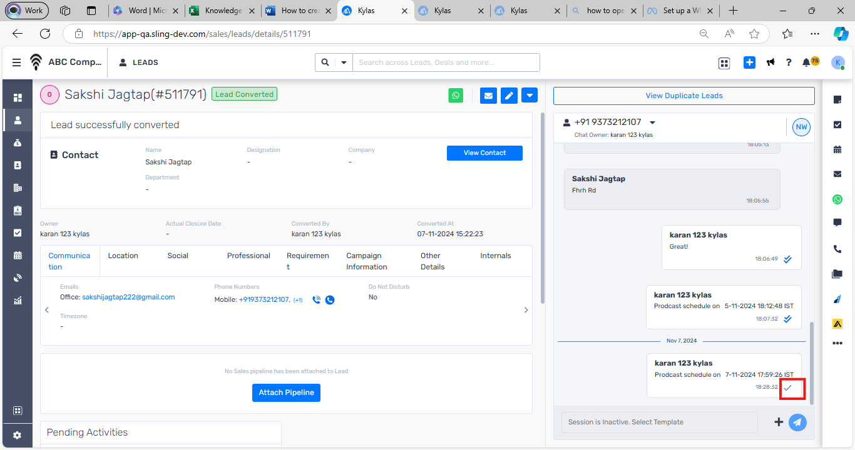Image resolution: width=855 pixels, height=450 pixels.
Task: Open Meetings calendar icon in left sidebar
Action: click(18, 255)
